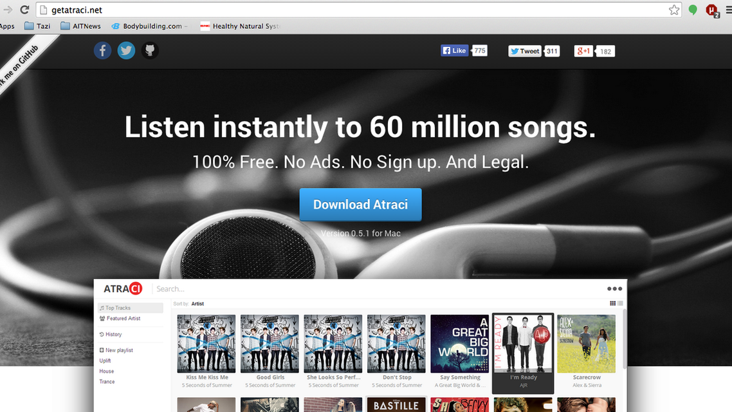Open the Twitter bird icon

point(126,50)
